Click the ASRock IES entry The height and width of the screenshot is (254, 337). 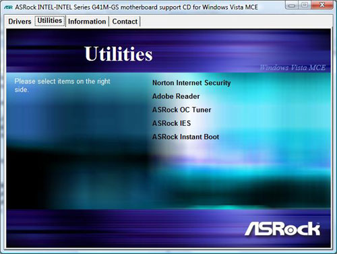pos(171,123)
